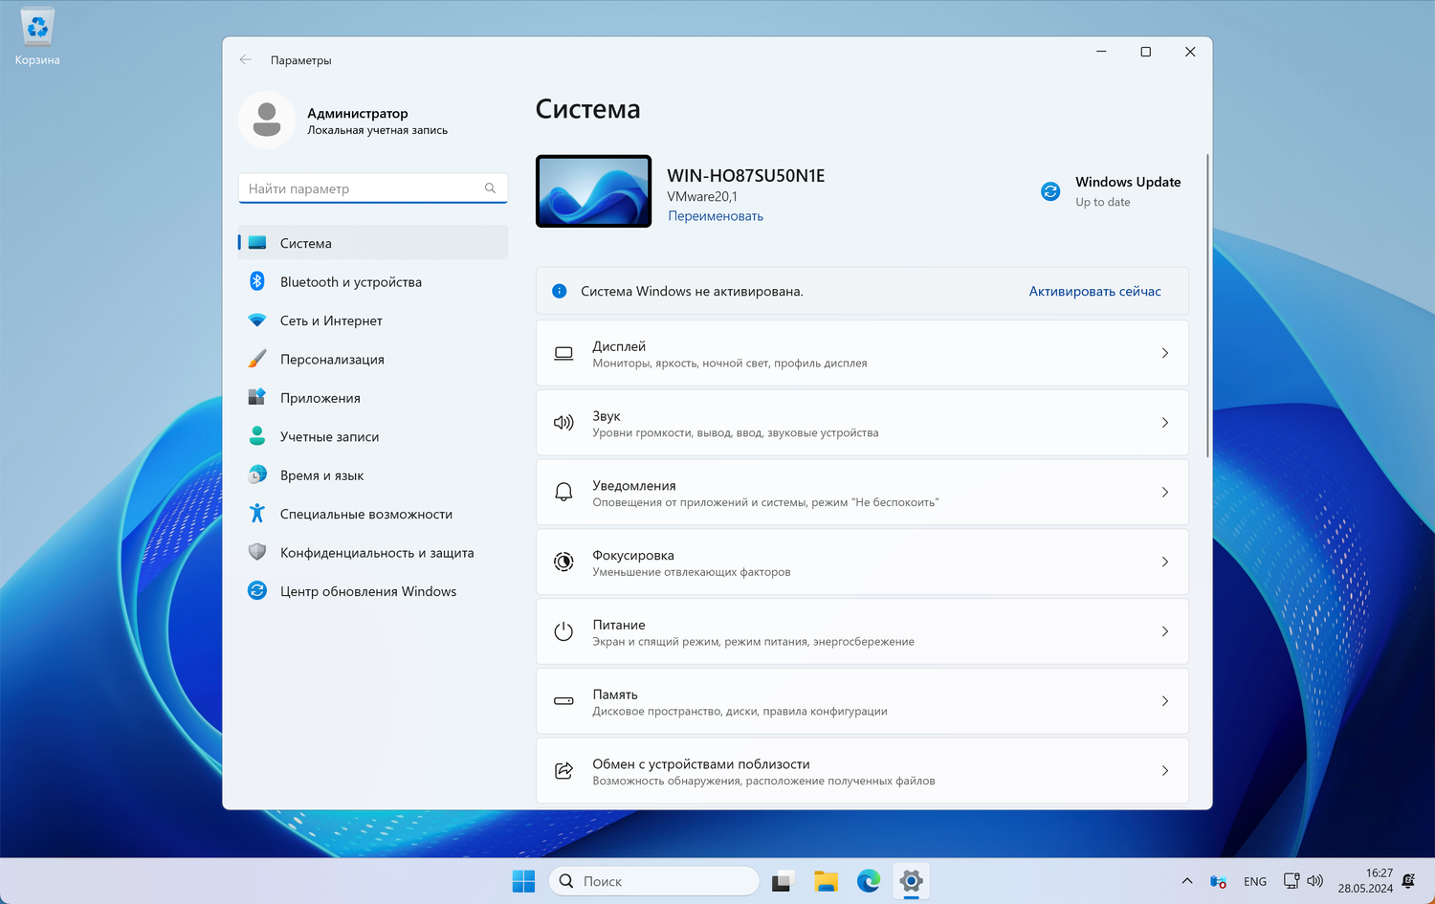Select Приложения in the sidebar menu
The height and width of the screenshot is (904, 1435).
320,398
